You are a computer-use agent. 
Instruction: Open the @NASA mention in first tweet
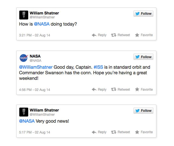42,24
